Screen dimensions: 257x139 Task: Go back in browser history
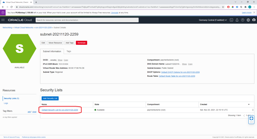click(3, 7)
